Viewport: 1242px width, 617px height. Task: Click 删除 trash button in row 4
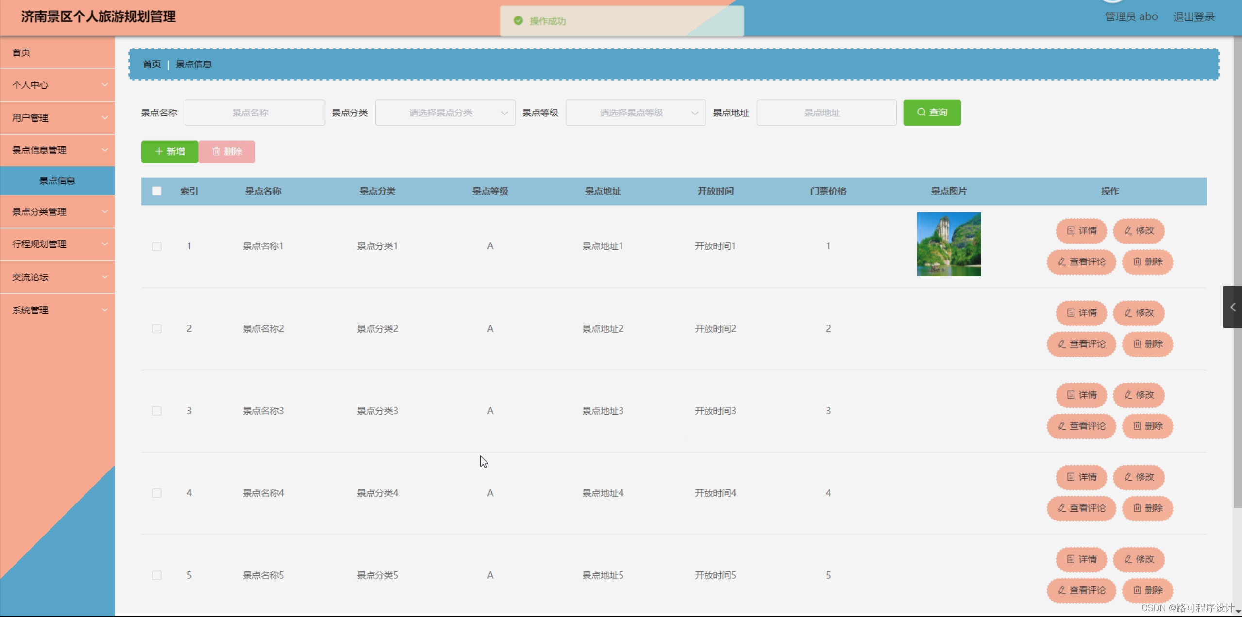tap(1147, 508)
